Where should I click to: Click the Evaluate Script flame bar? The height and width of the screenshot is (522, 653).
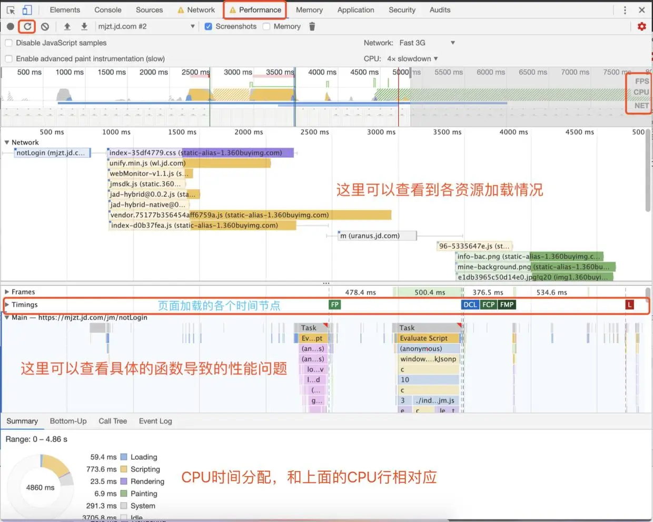click(x=428, y=338)
